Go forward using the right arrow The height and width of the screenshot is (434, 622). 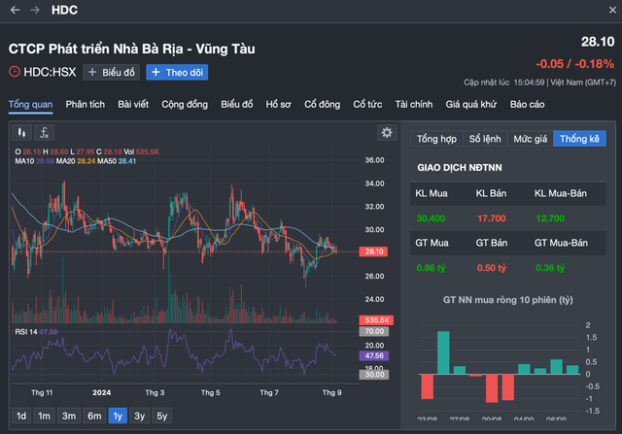(35, 10)
